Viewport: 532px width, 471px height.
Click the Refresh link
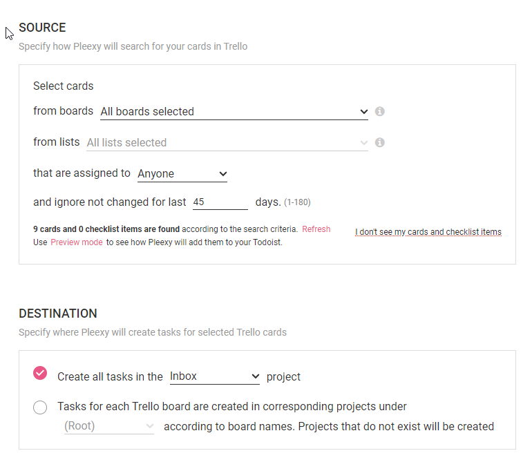pos(316,229)
